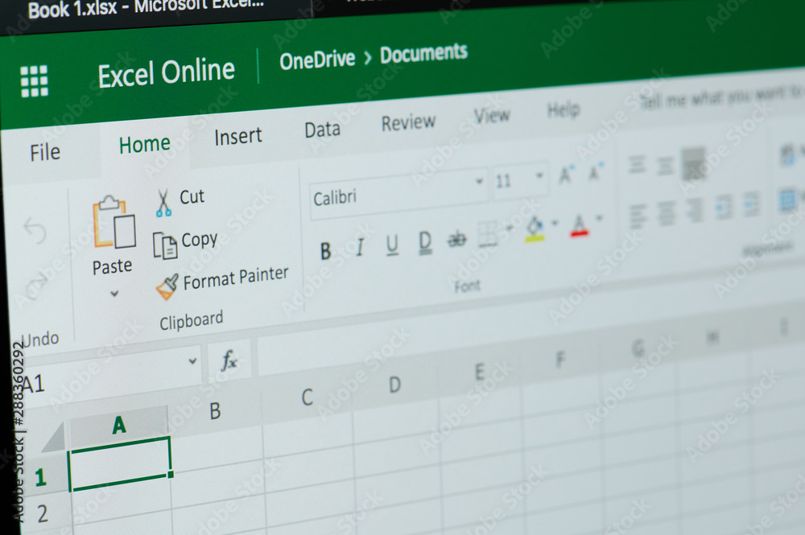The image size is (805, 535).
Task: Click the Undo arrow icon
Action: coord(35,231)
